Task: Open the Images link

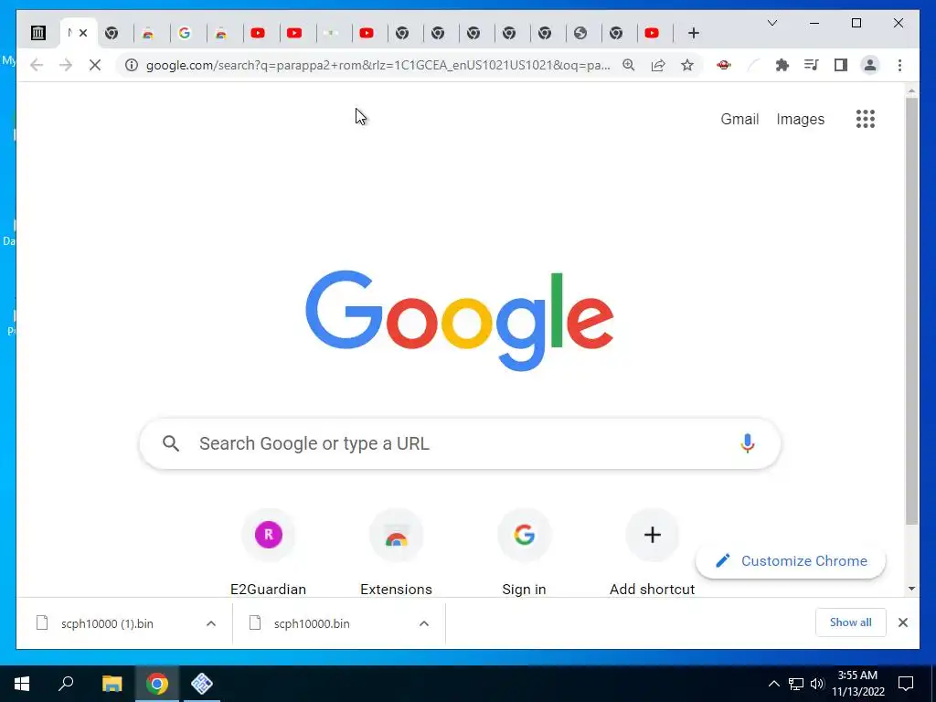Action: pyautogui.click(x=800, y=119)
